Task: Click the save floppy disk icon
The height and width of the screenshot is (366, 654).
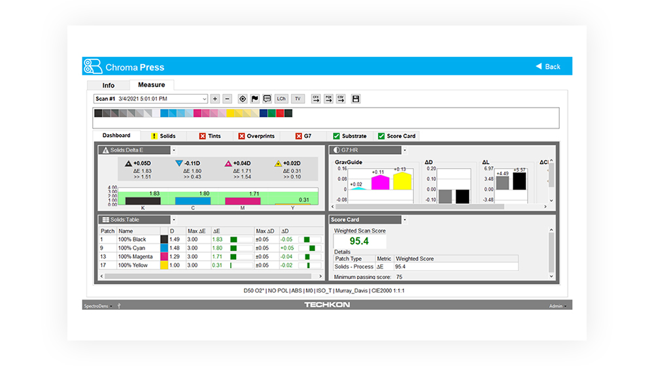Action: 356,99
